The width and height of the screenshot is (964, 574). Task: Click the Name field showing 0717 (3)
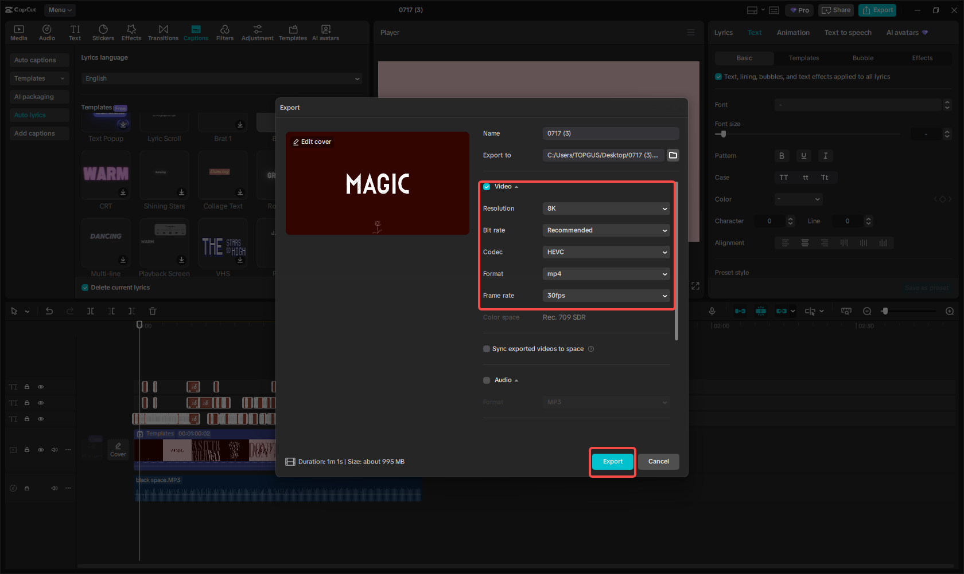pos(610,133)
